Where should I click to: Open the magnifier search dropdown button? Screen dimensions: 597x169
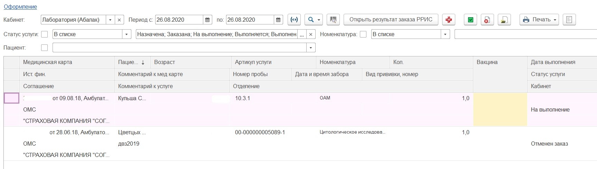coord(314,20)
